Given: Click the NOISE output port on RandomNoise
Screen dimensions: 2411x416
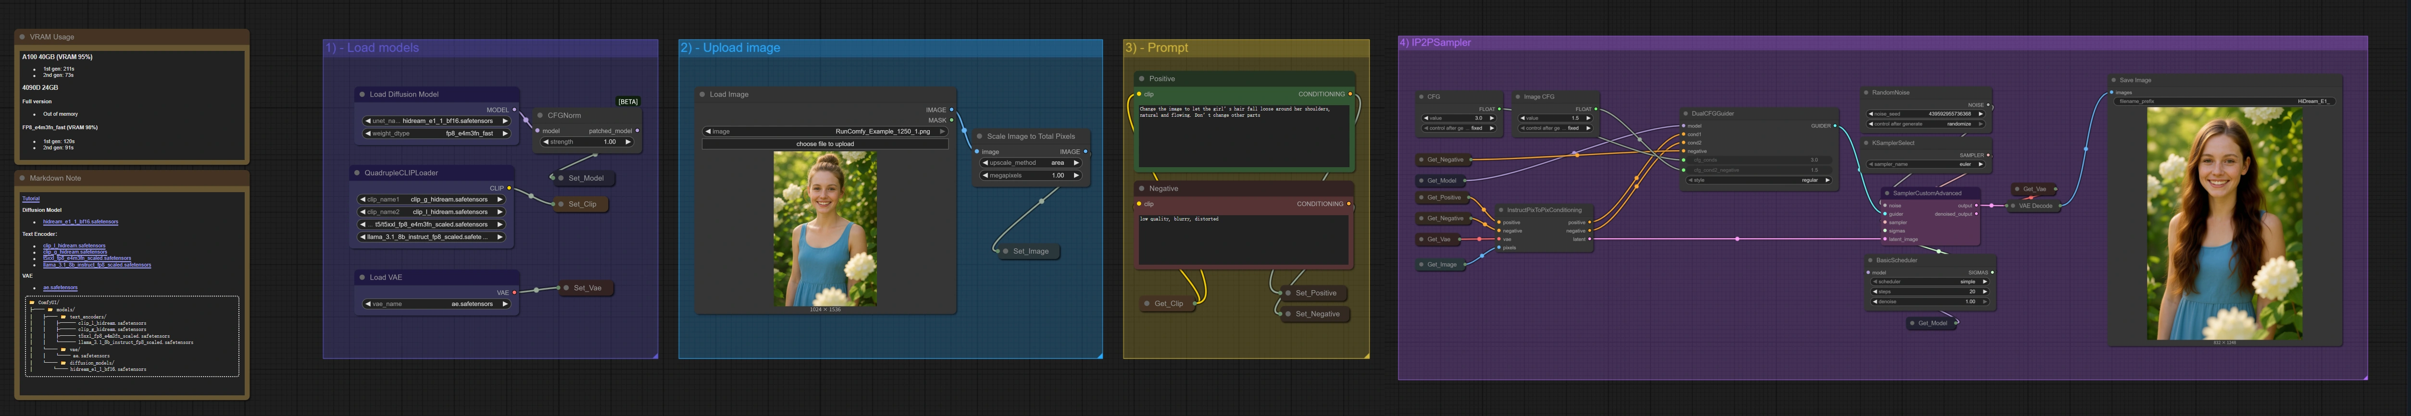Looking at the screenshot, I should pyautogui.click(x=1988, y=105).
